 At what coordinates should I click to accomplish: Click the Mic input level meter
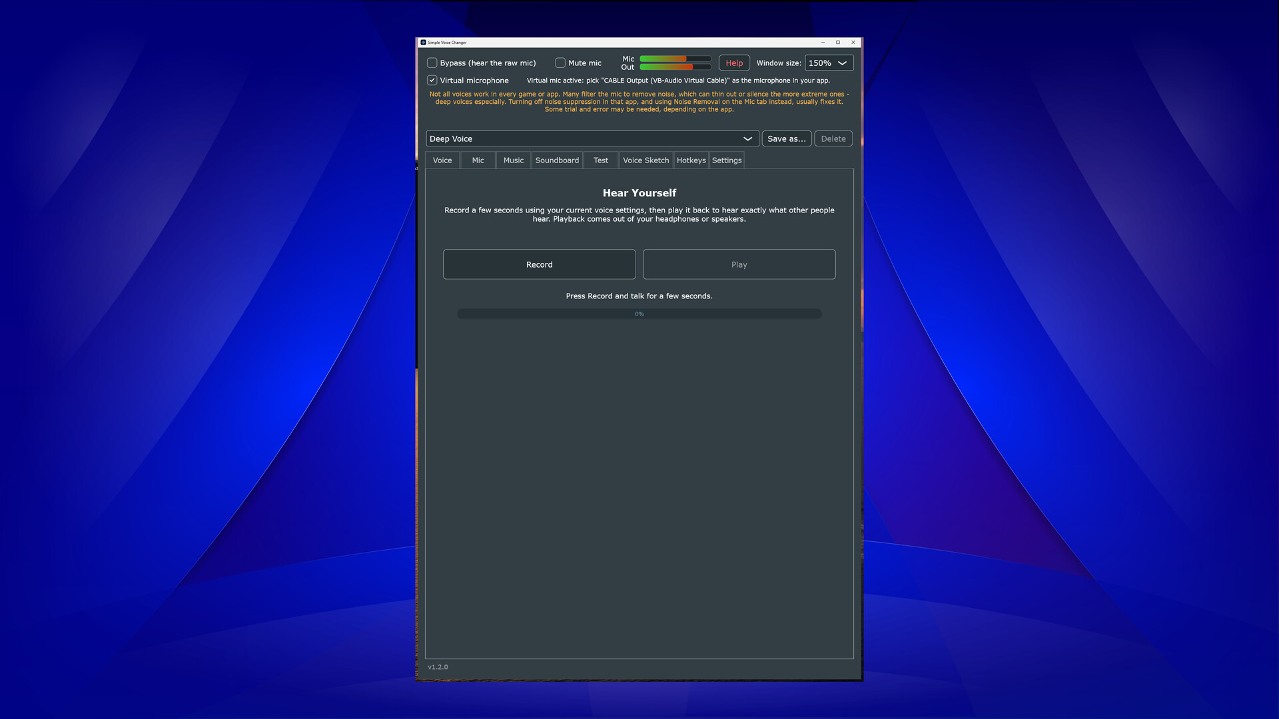coord(675,59)
